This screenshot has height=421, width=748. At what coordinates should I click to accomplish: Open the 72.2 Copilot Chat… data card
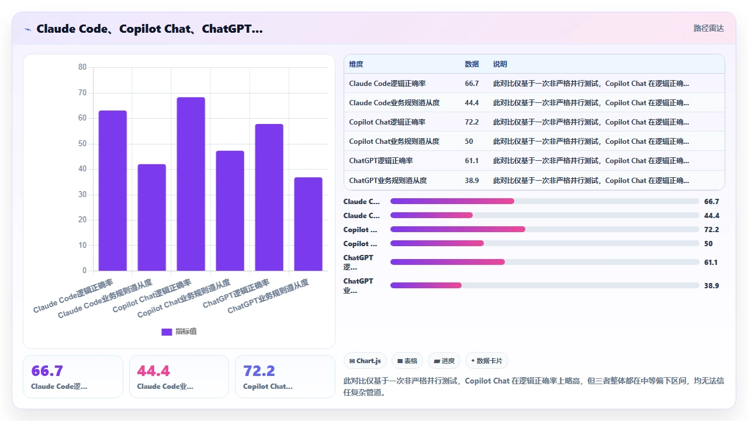click(x=285, y=377)
